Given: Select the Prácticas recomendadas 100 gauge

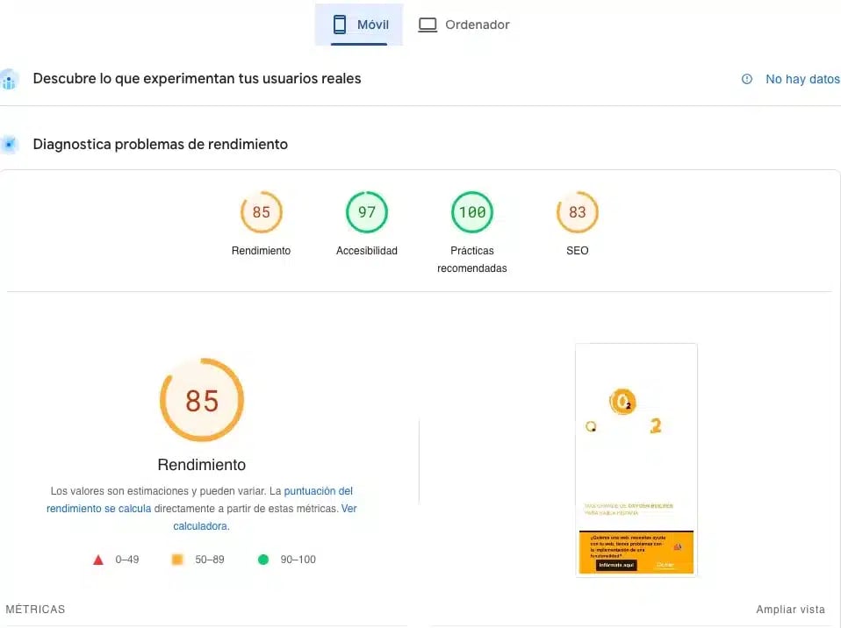Looking at the screenshot, I should 472,212.
